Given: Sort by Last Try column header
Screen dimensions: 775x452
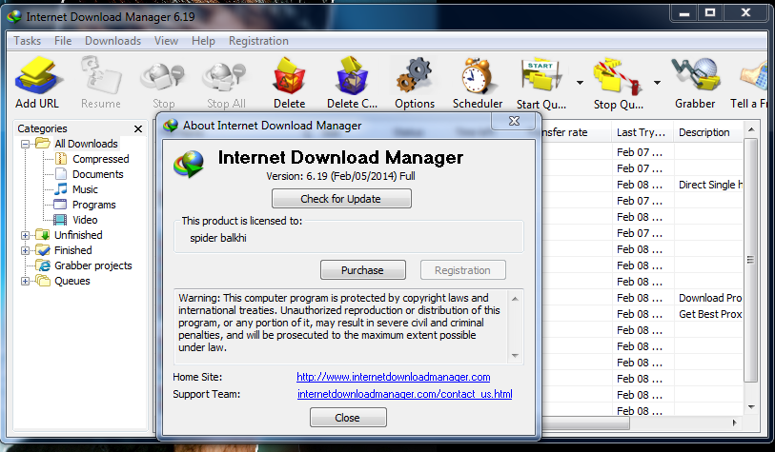Looking at the screenshot, I should [641, 132].
